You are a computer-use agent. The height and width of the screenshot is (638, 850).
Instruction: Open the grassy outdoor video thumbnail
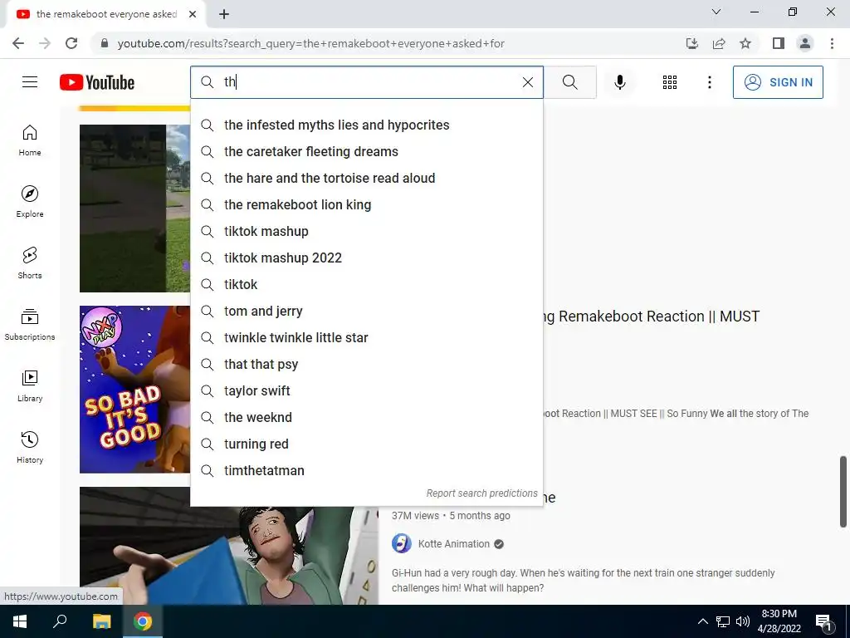pyautogui.click(x=135, y=209)
